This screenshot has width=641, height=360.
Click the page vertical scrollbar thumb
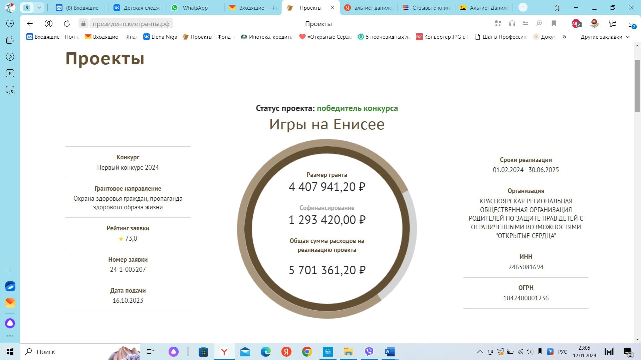point(637,86)
